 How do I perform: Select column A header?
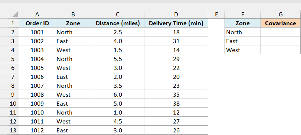37,14
